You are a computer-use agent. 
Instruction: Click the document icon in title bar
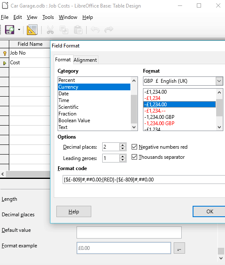click(5, 5)
